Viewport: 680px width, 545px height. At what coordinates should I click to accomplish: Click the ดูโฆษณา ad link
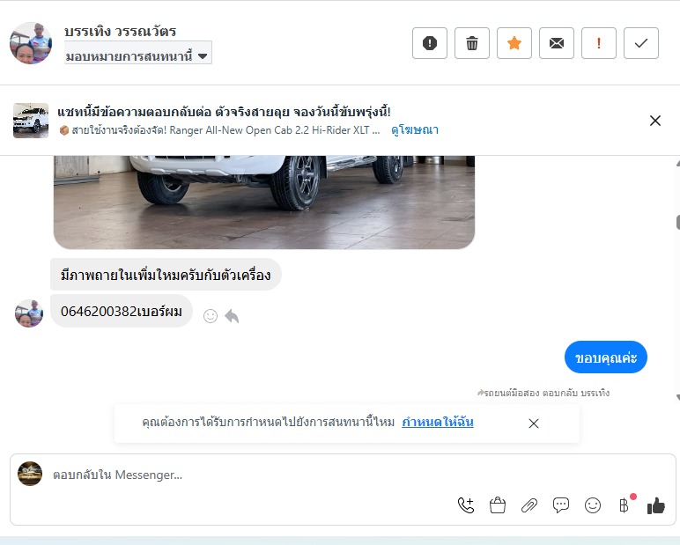pos(415,129)
